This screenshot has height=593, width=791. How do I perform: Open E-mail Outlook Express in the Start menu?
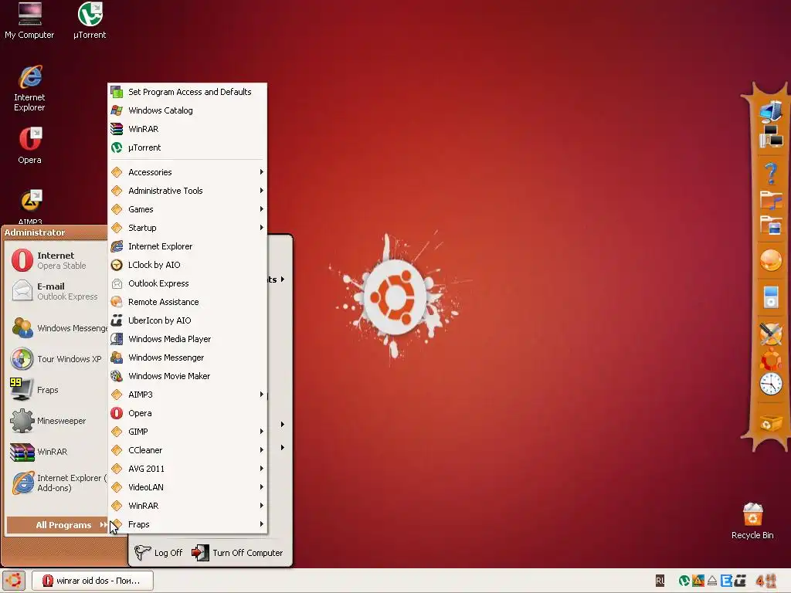coord(57,291)
